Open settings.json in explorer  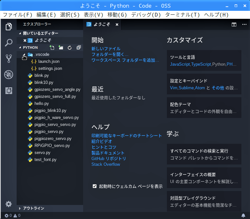pyautogui.click(x=50, y=69)
